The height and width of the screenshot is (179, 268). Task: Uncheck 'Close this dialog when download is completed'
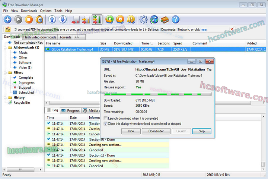tap(105, 124)
